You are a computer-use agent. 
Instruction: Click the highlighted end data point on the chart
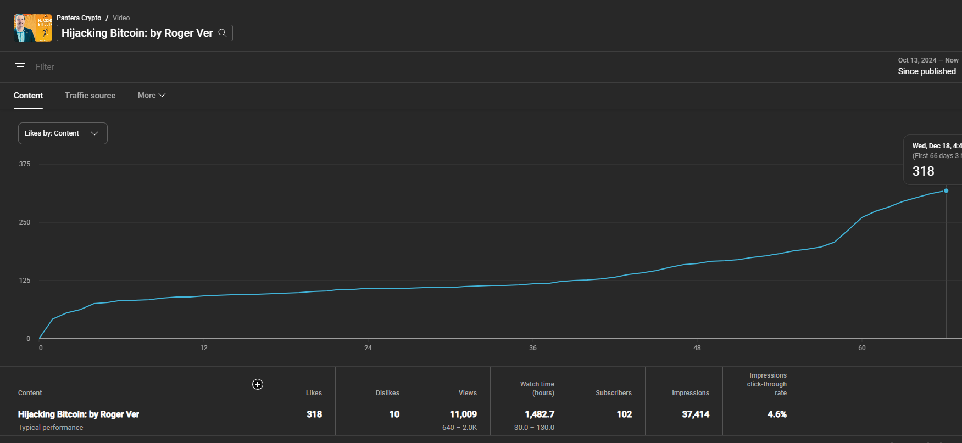[946, 191]
